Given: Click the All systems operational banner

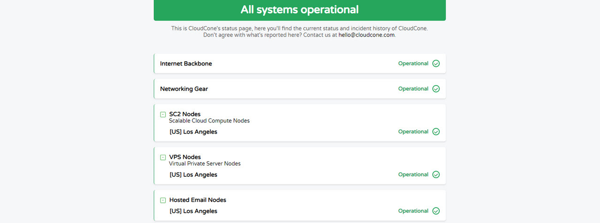Looking at the screenshot, I should click(300, 10).
